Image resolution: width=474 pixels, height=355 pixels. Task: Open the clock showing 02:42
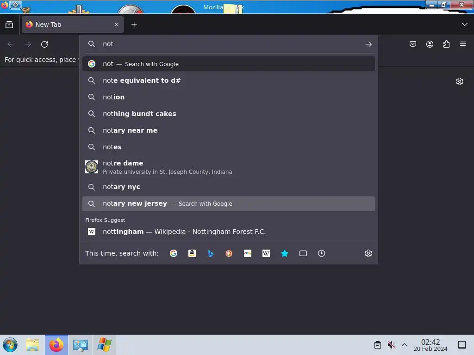[430, 345]
